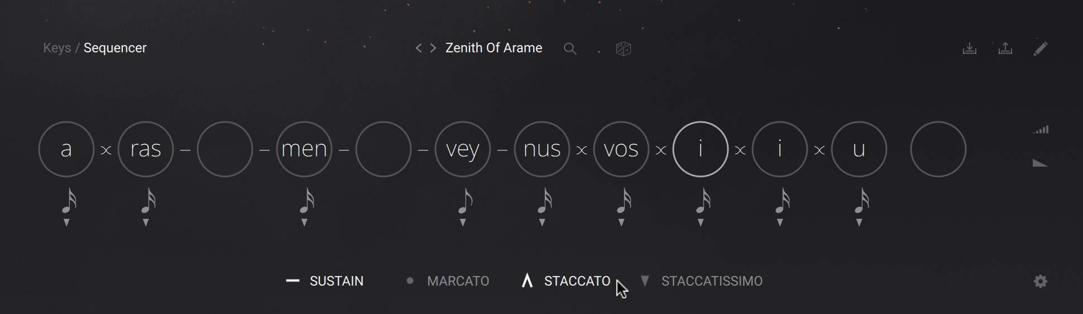Image resolution: width=1083 pixels, height=314 pixels.
Task: Open note length dropdown under "a"
Action: pos(67,223)
